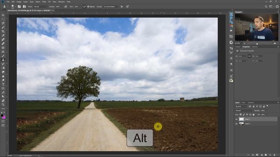
Task: Create a new layer icon
Action: point(270,155)
